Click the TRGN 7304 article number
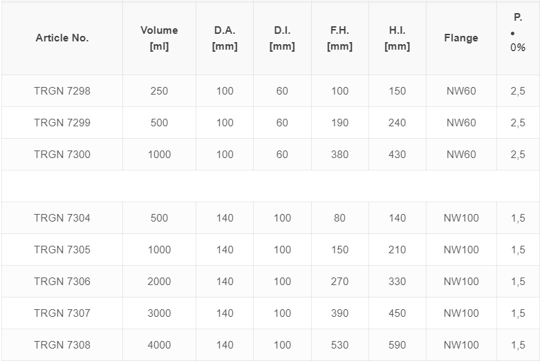 pyautogui.click(x=62, y=218)
